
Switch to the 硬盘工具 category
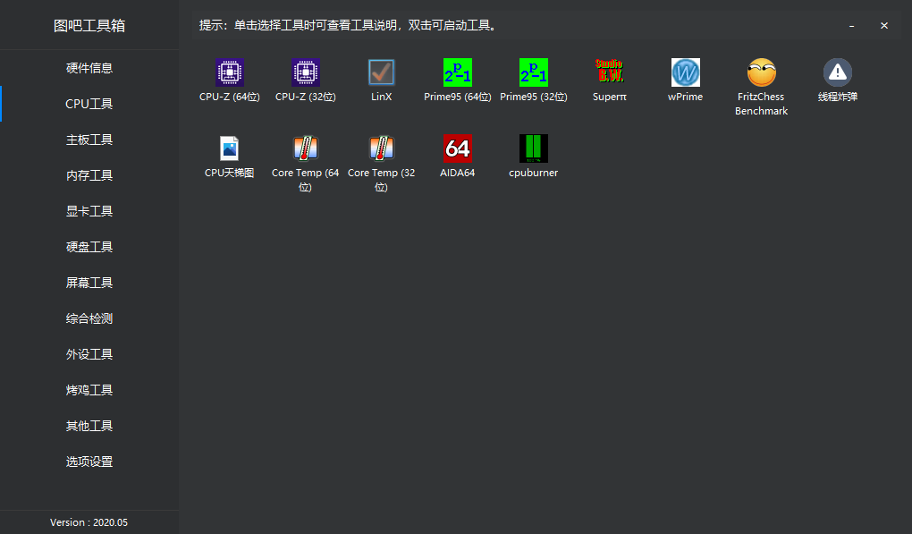pos(89,247)
